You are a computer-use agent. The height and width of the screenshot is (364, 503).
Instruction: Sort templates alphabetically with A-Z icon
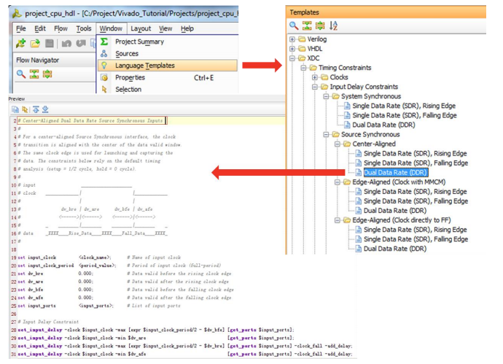[334, 26]
